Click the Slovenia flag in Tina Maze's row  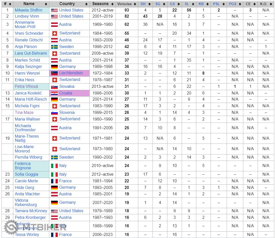[54, 113]
